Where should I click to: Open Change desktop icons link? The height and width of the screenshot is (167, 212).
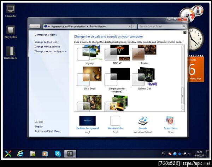(x=47, y=42)
